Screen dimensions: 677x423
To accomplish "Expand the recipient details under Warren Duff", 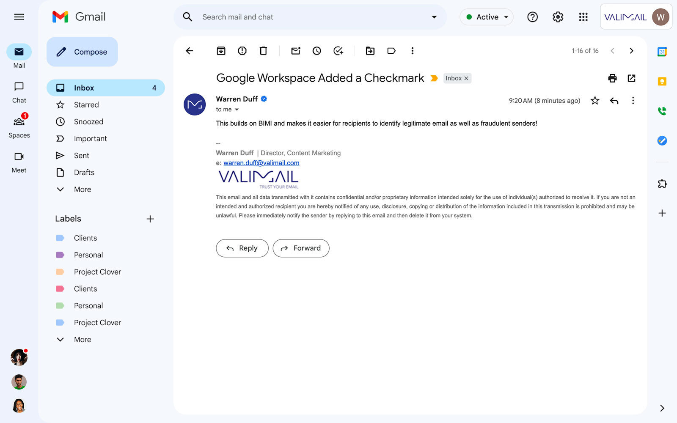I will pos(236,109).
